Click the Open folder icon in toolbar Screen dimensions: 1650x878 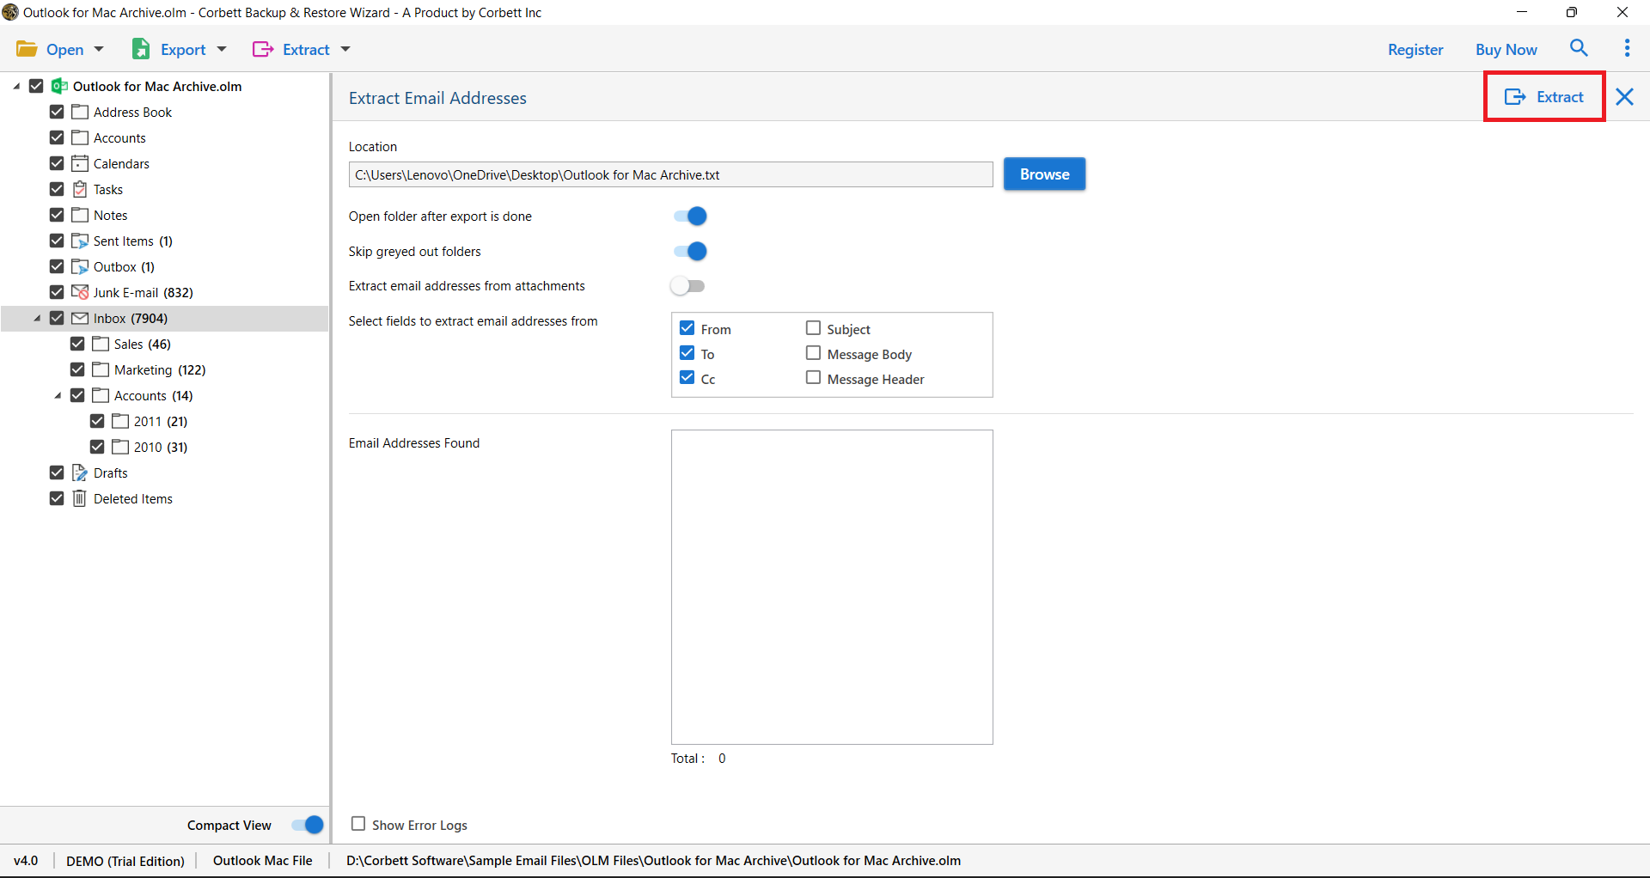pyautogui.click(x=27, y=49)
